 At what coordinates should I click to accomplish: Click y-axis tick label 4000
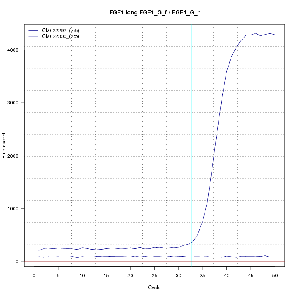tap(13, 50)
